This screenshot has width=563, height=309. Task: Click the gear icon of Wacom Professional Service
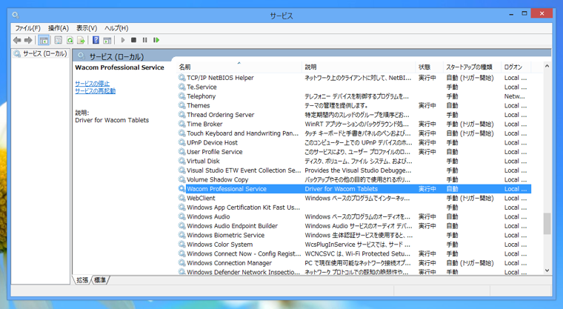[182, 189]
